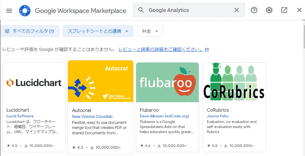Screen dimensions: 305x156
Task: Click the Flubaroo 10,000,000+ download count
Action: coord(172,146)
